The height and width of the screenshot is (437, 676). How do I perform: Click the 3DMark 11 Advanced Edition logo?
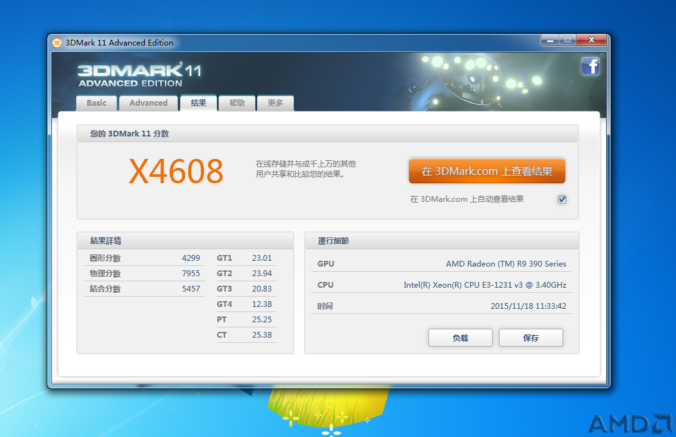pyautogui.click(x=139, y=76)
